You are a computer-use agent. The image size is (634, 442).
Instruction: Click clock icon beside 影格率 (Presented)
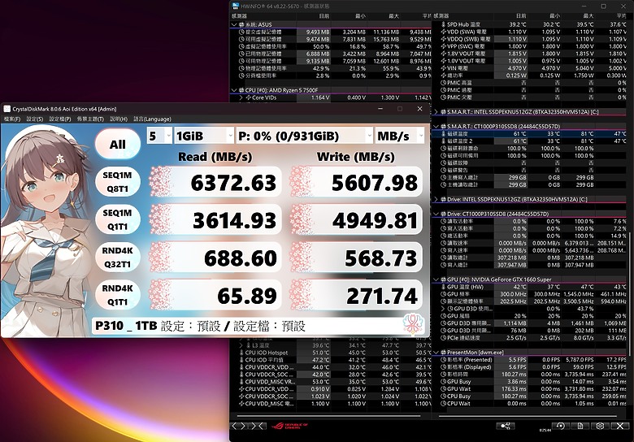443,360
